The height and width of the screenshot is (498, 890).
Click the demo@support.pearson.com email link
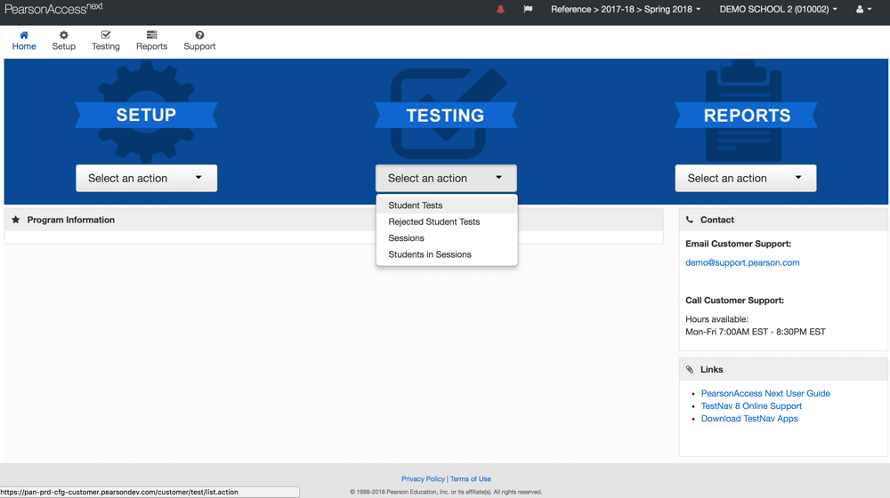tap(742, 263)
